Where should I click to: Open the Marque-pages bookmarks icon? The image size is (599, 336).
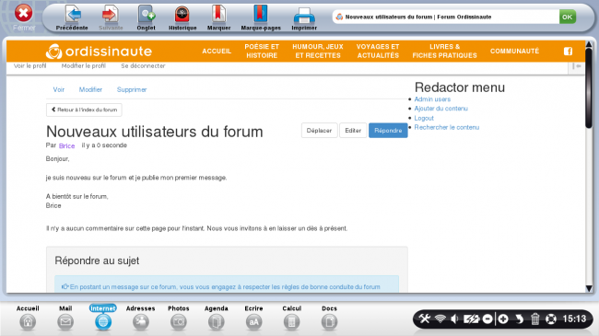pos(261,15)
